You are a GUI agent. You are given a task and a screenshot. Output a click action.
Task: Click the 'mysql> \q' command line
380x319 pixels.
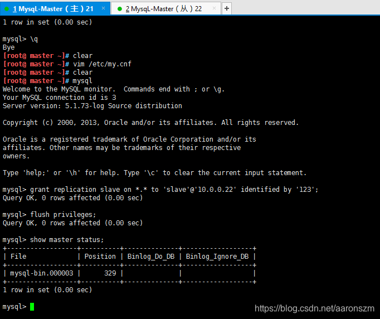coord(20,39)
